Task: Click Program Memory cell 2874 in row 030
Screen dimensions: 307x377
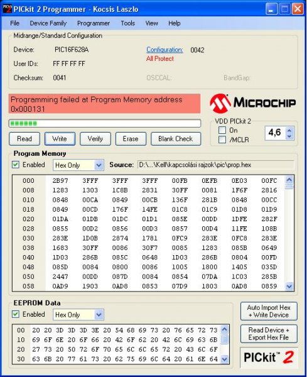Action: [120, 238]
